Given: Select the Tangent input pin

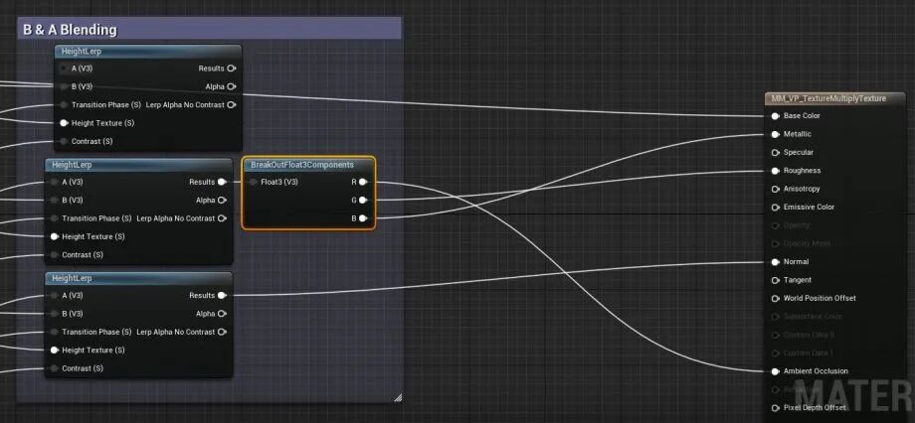Looking at the screenshot, I should coord(776,280).
